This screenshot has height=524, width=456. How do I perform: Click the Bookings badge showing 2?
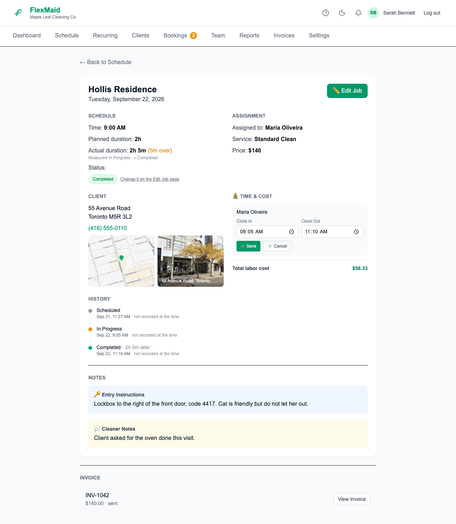point(193,36)
